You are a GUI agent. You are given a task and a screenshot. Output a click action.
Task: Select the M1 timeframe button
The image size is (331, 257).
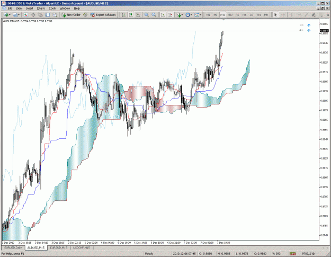click(208, 15)
